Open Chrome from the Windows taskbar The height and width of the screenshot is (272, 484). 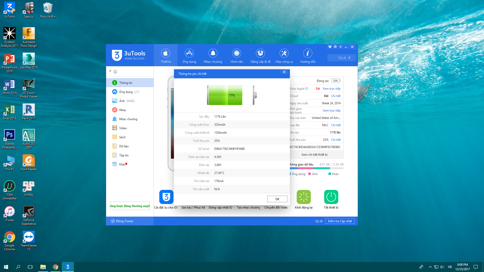click(x=55, y=267)
